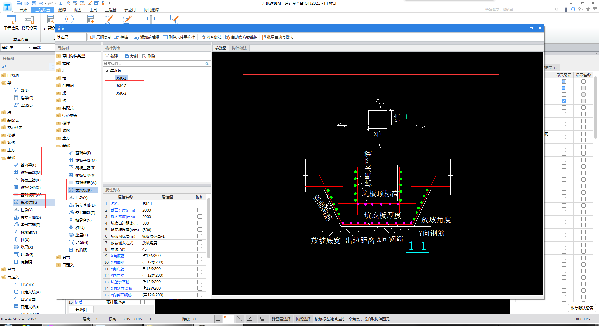This screenshot has width=599, height=326.
Task: Select 筏板主筋(R) in dialog navigation tree
Action: [x=82, y=168]
